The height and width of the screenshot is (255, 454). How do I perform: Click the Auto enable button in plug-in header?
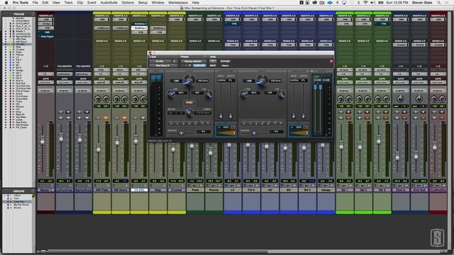point(213,61)
